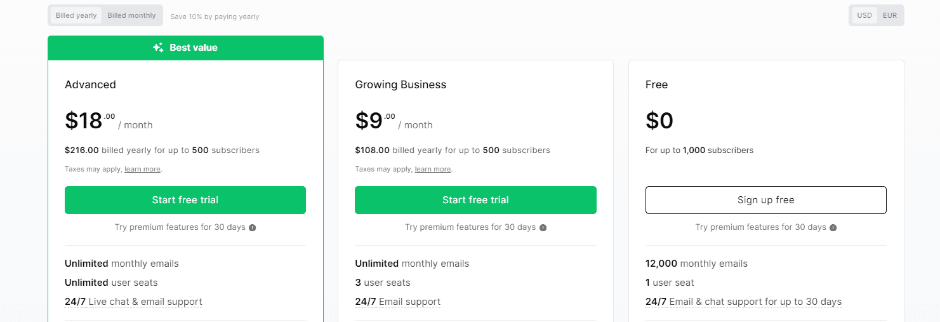Select USD currency

864,15
